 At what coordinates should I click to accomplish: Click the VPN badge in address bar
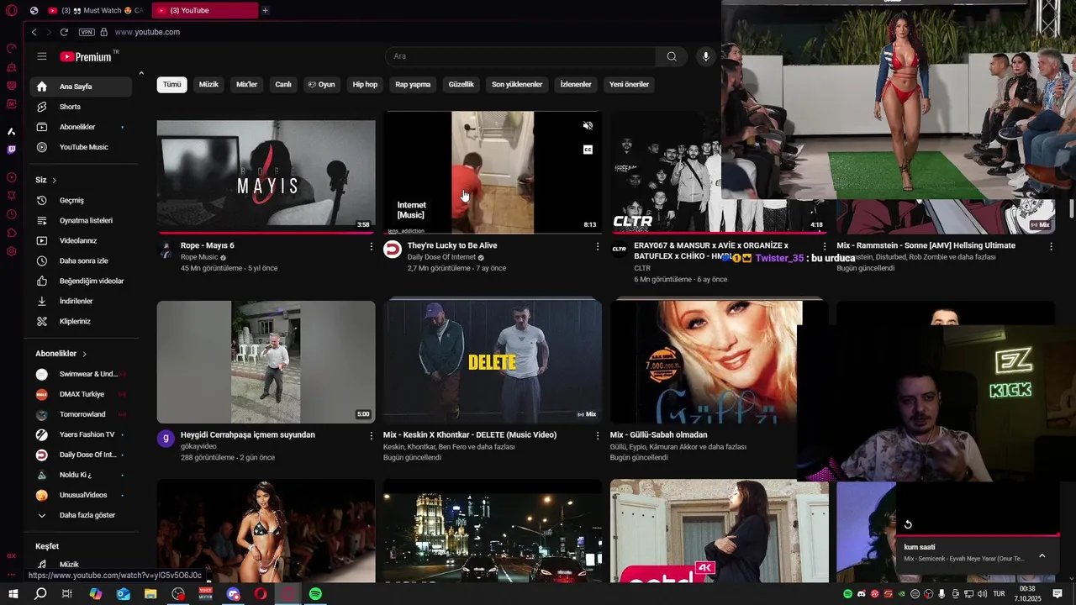pyautogui.click(x=87, y=32)
